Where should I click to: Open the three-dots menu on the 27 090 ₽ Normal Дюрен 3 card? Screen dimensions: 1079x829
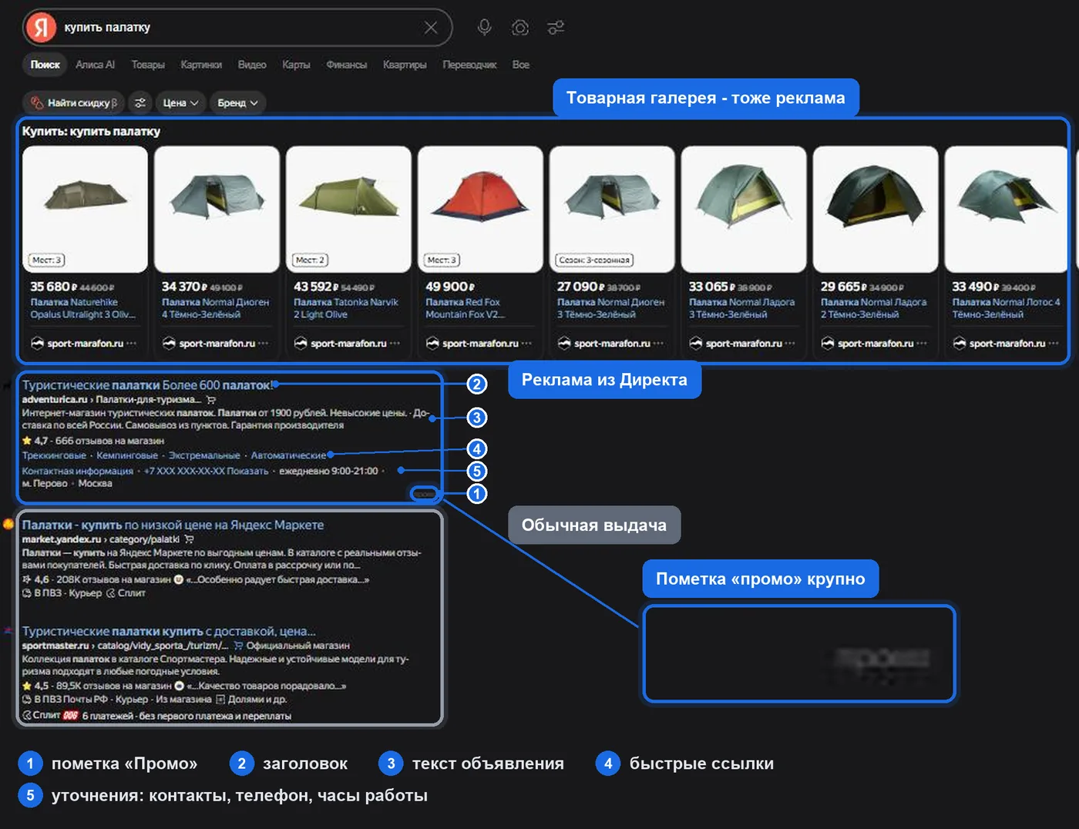click(658, 344)
